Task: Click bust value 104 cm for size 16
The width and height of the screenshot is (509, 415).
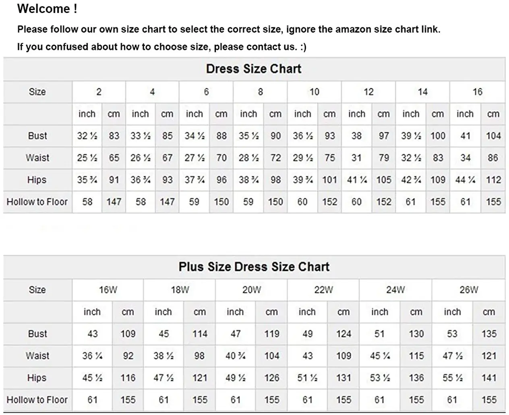Action: [x=493, y=136]
